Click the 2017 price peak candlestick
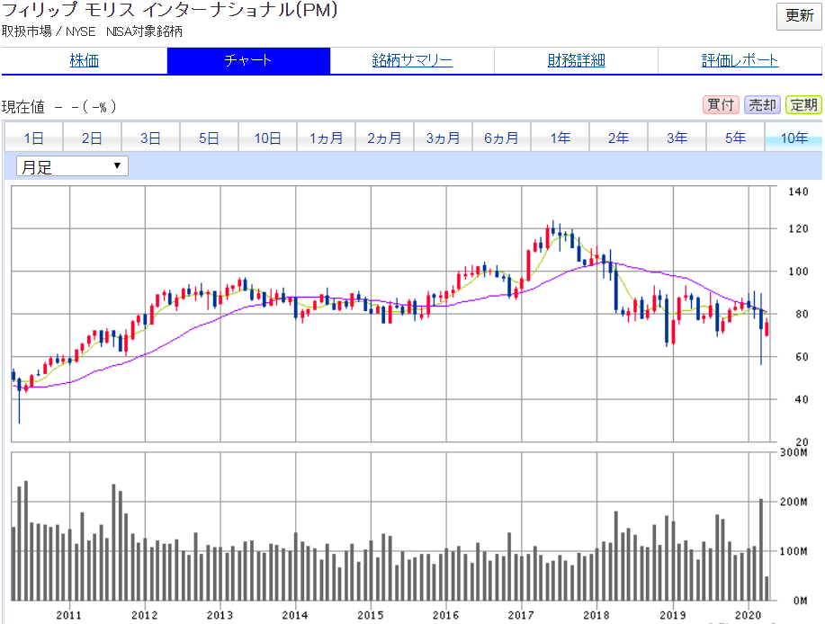Screen dimensions: 825x624 [x=553, y=229]
